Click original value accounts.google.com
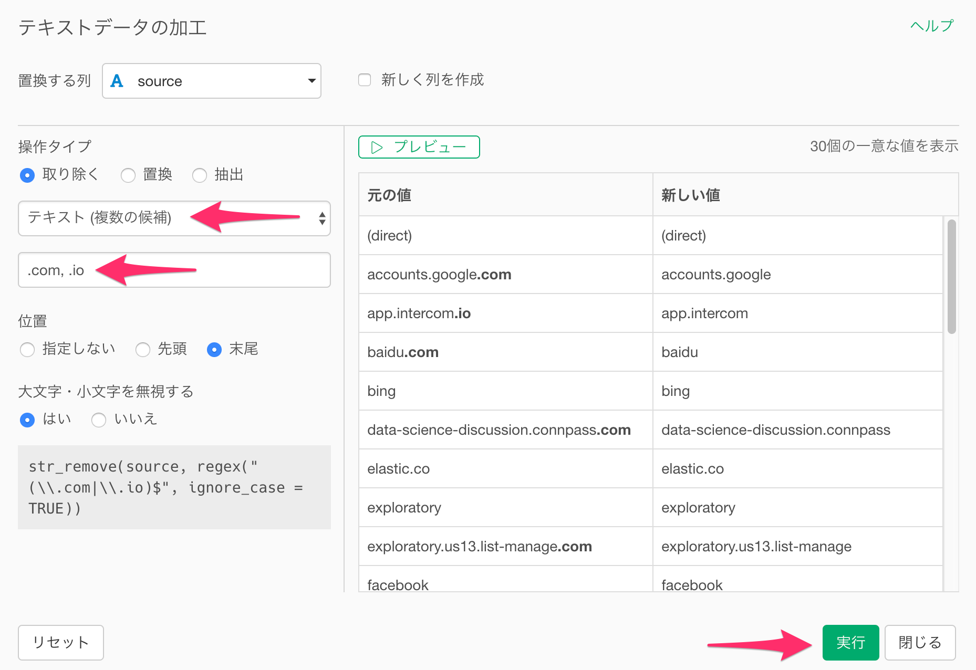The height and width of the screenshot is (670, 976). (x=439, y=275)
